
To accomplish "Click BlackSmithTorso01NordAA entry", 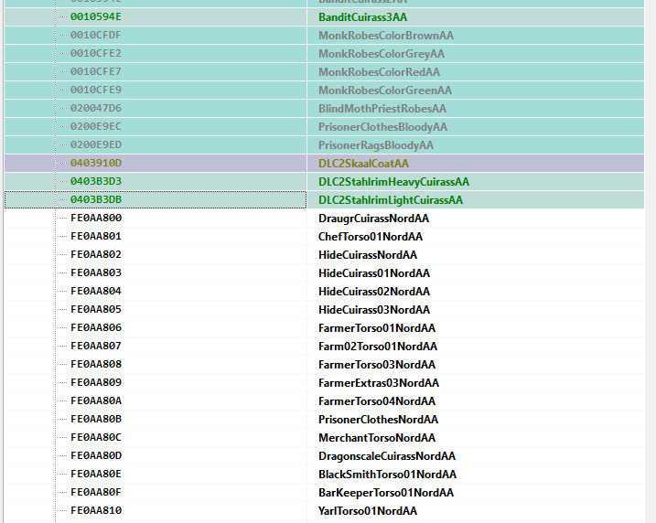I will click(387, 475).
